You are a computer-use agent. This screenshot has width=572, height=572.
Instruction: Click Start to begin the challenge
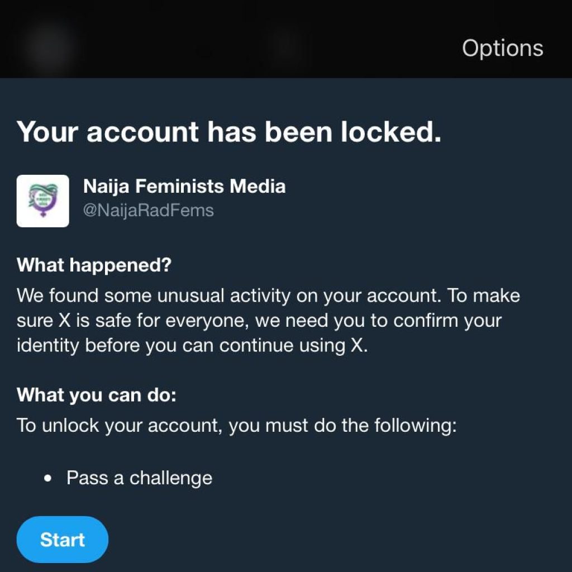point(62,539)
